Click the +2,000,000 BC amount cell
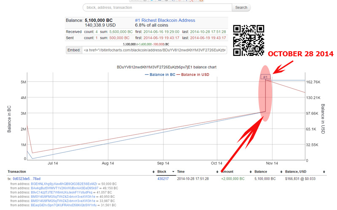The width and height of the screenshot is (337, 210). [x=233, y=179]
